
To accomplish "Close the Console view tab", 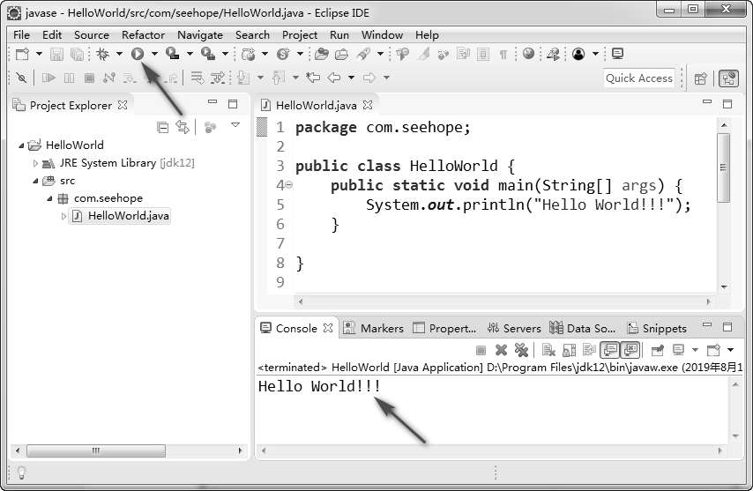I will [x=328, y=328].
